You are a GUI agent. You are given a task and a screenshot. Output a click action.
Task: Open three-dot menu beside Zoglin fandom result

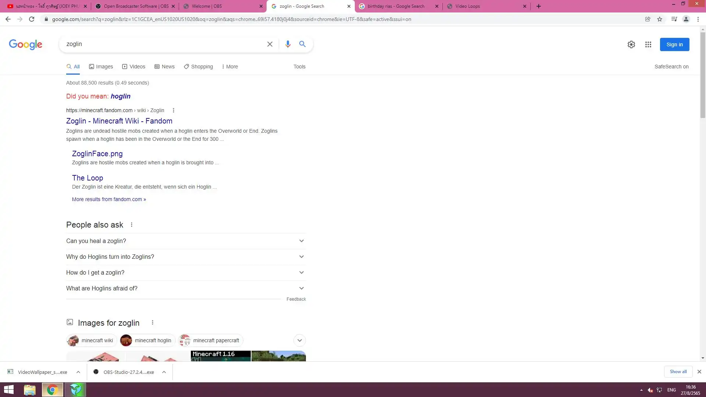(174, 110)
